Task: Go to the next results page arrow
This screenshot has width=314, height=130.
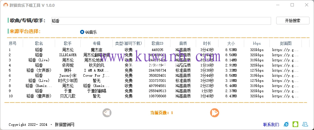Action: tap(214, 113)
